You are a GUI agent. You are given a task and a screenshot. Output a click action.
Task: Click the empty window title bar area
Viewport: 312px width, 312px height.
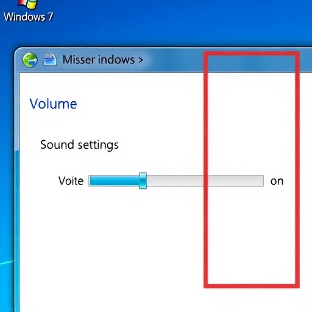(175, 60)
